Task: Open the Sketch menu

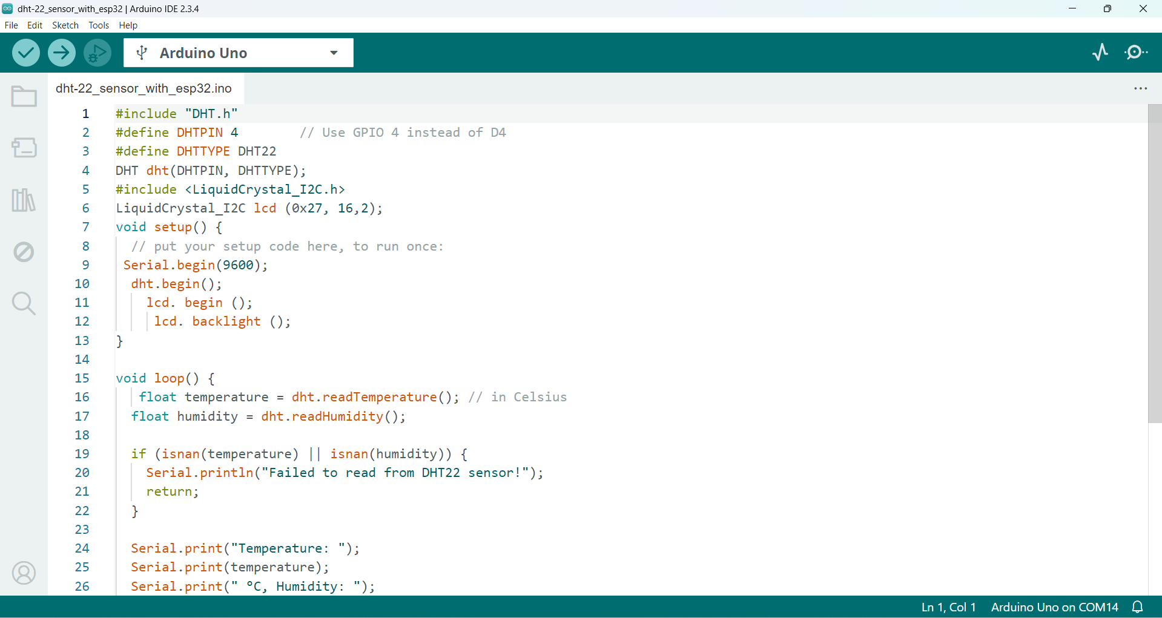Action: click(65, 25)
